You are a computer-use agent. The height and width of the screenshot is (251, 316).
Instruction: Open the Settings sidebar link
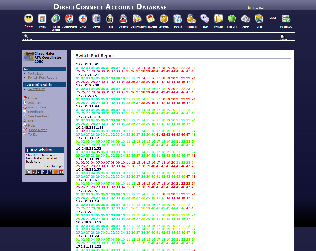[x=34, y=121]
